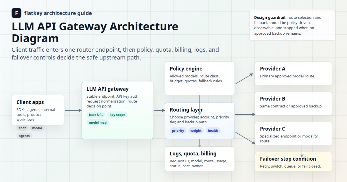The image size is (347, 182).
Task: Click the base URL chip
Action: point(96,115)
